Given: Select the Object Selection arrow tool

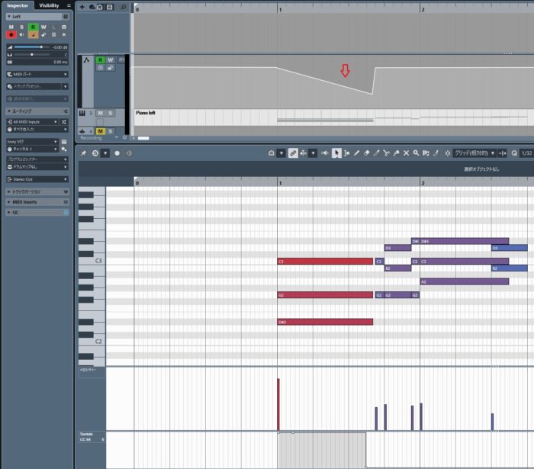Looking at the screenshot, I should coord(336,153).
